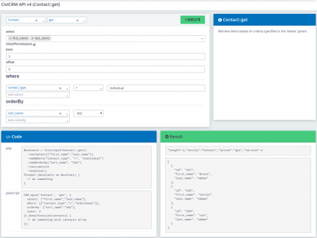Click the 'Retrieve items based on criteria' description

[x=263, y=31]
